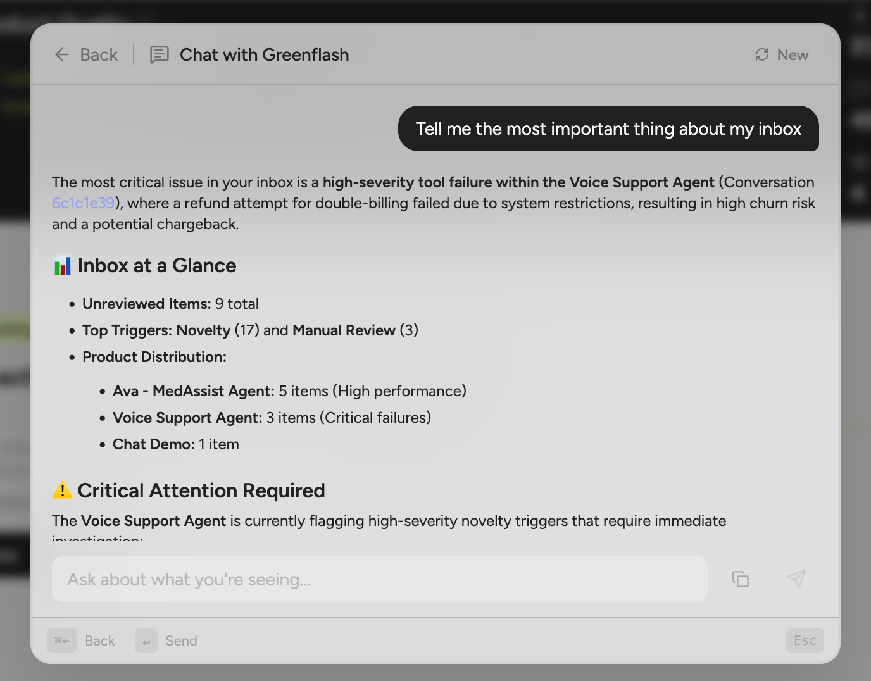
Task: Click the paper plane send icon
Action: [x=796, y=579]
